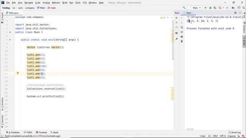Viewport: 246px width, 138px height.
Task: Collapse main method fold marker
Action: tap(14, 40)
